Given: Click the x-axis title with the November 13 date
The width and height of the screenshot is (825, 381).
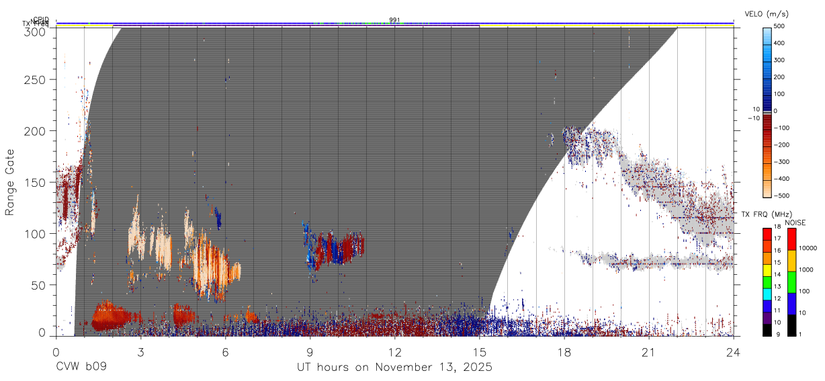Looking at the screenshot, I should (x=395, y=368).
